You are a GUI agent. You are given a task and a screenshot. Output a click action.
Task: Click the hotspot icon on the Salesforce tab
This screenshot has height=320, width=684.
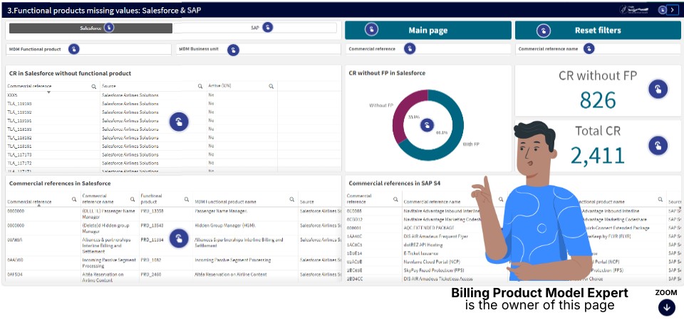tap(109, 28)
